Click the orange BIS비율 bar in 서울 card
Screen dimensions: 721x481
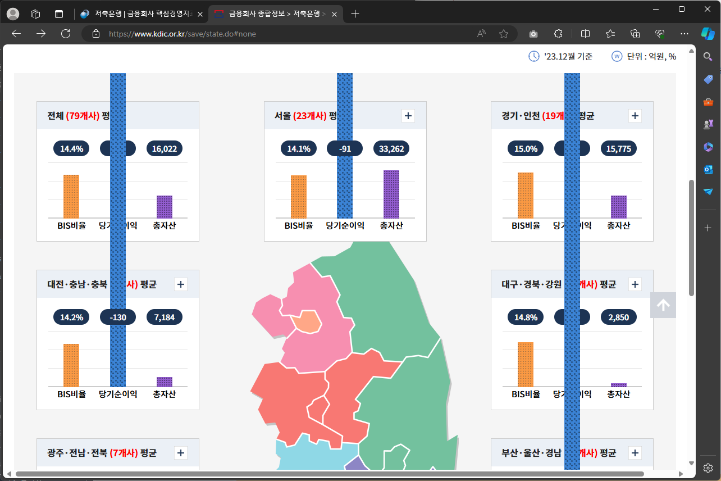click(299, 197)
